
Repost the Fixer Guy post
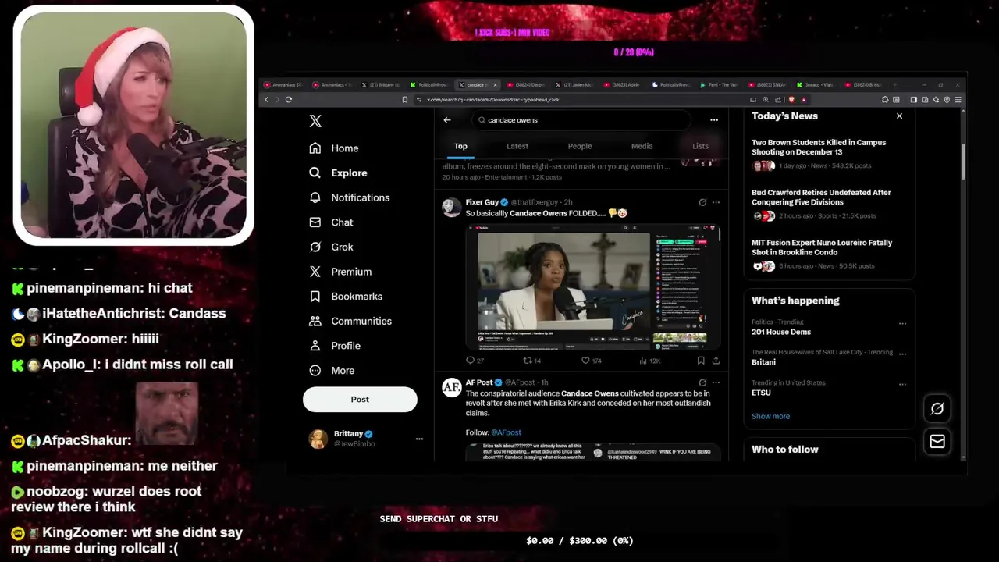pyautogui.click(x=532, y=361)
